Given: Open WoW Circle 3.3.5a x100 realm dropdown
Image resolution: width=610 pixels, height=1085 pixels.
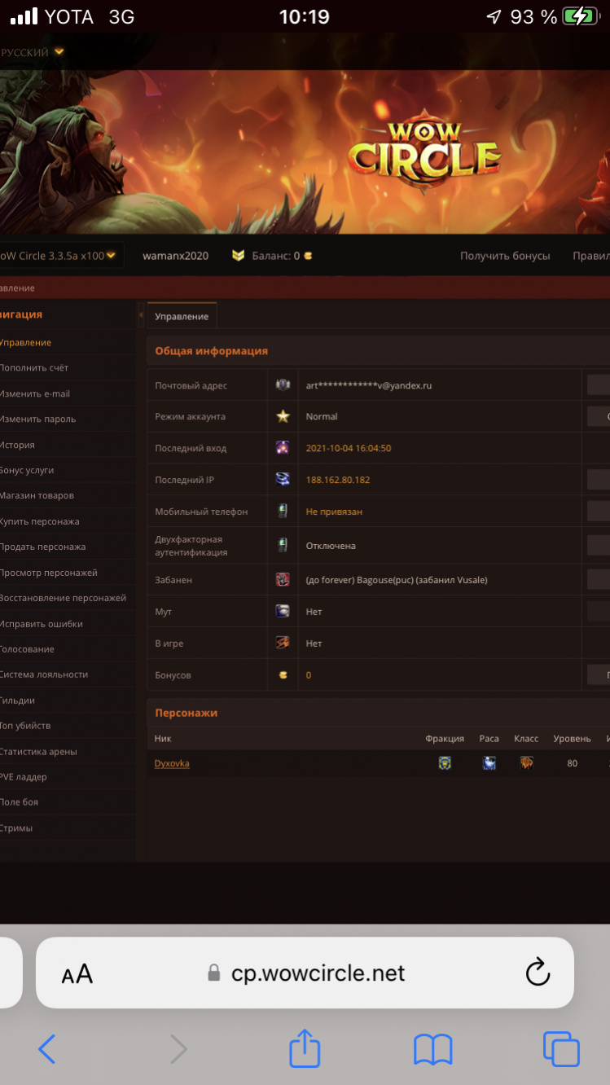Looking at the screenshot, I should 59,256.
